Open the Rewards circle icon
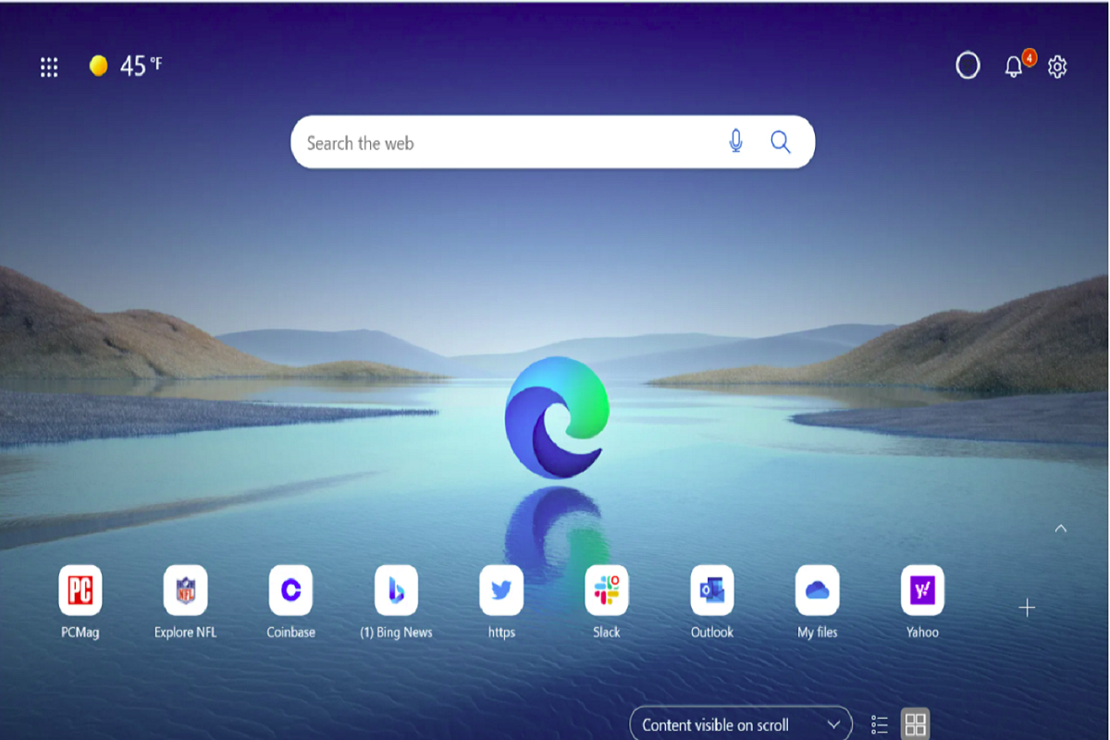1110x740 pixels. pos(968,66)
